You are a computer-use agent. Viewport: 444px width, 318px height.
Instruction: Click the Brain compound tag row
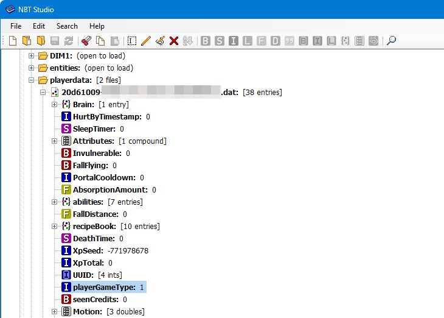click(x=95, y=105)
